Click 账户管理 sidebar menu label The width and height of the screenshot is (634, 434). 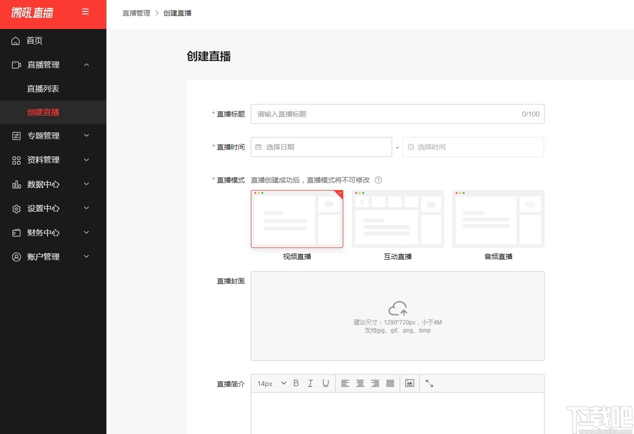pos(43,256)
